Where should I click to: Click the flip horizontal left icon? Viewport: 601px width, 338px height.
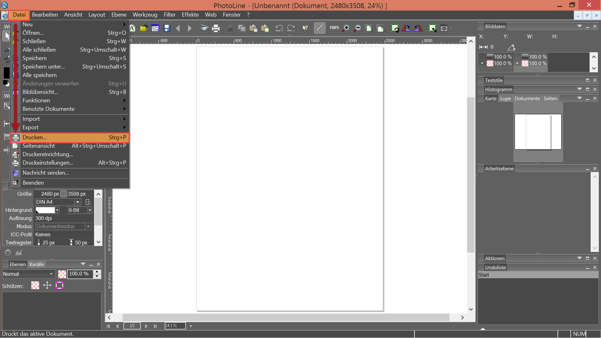pyautogui.click(x=407, y=28)
